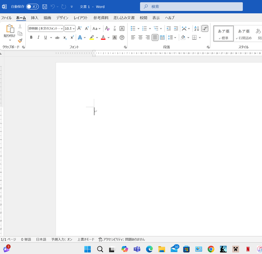Image resolution: width=262 pixels, height=254 pixels.
Task: Apply strikethrough to text
Action: coord(57,38)
